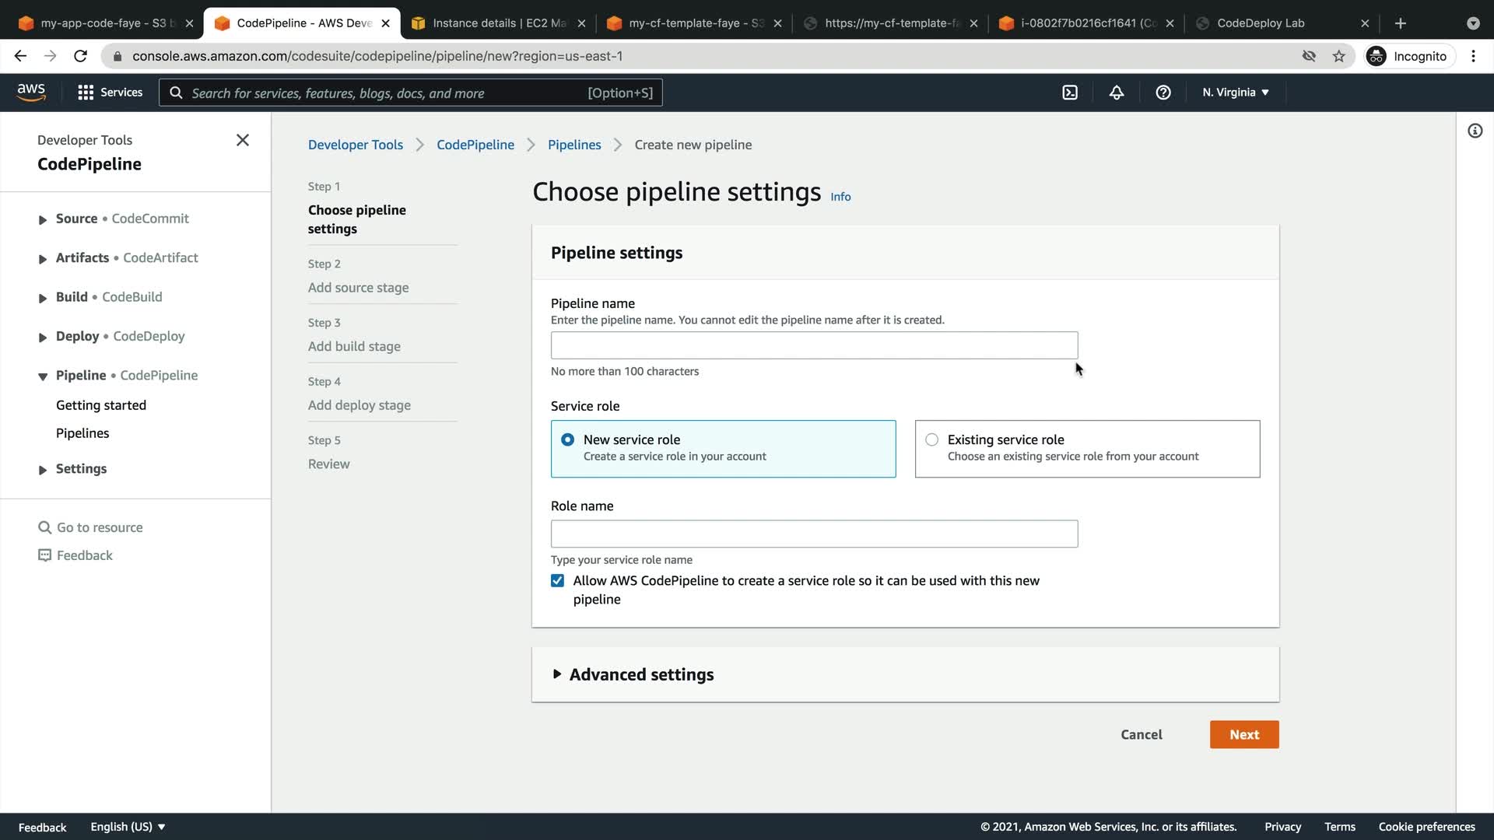Screen dimensions: 1494x840
Task: Bookmark page with the star icon
Action: [1338, 56]
